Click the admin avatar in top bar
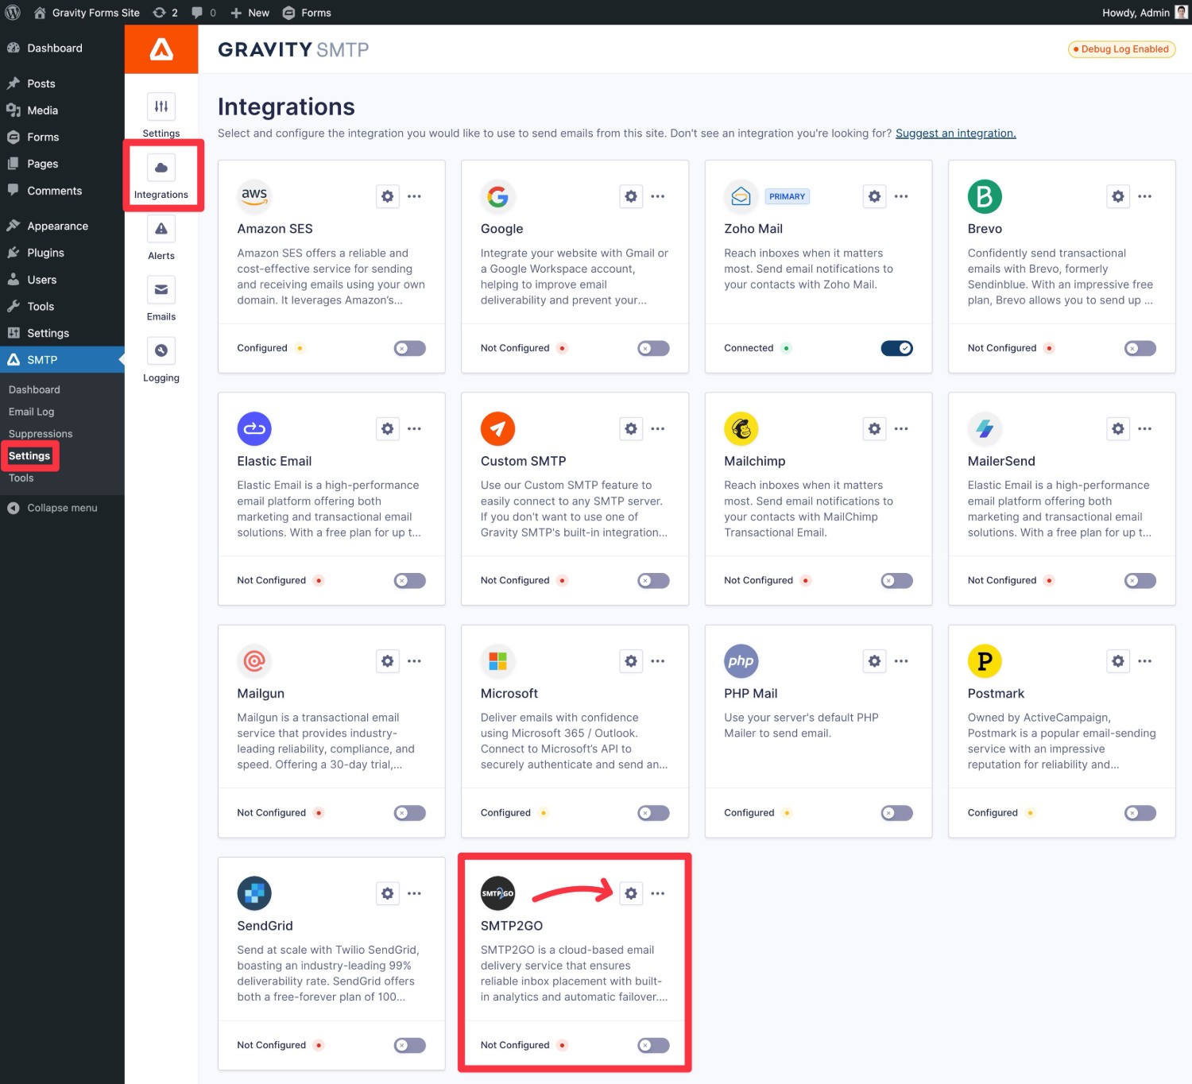The image size is (1192, 1084). [x=1182, y=13]
